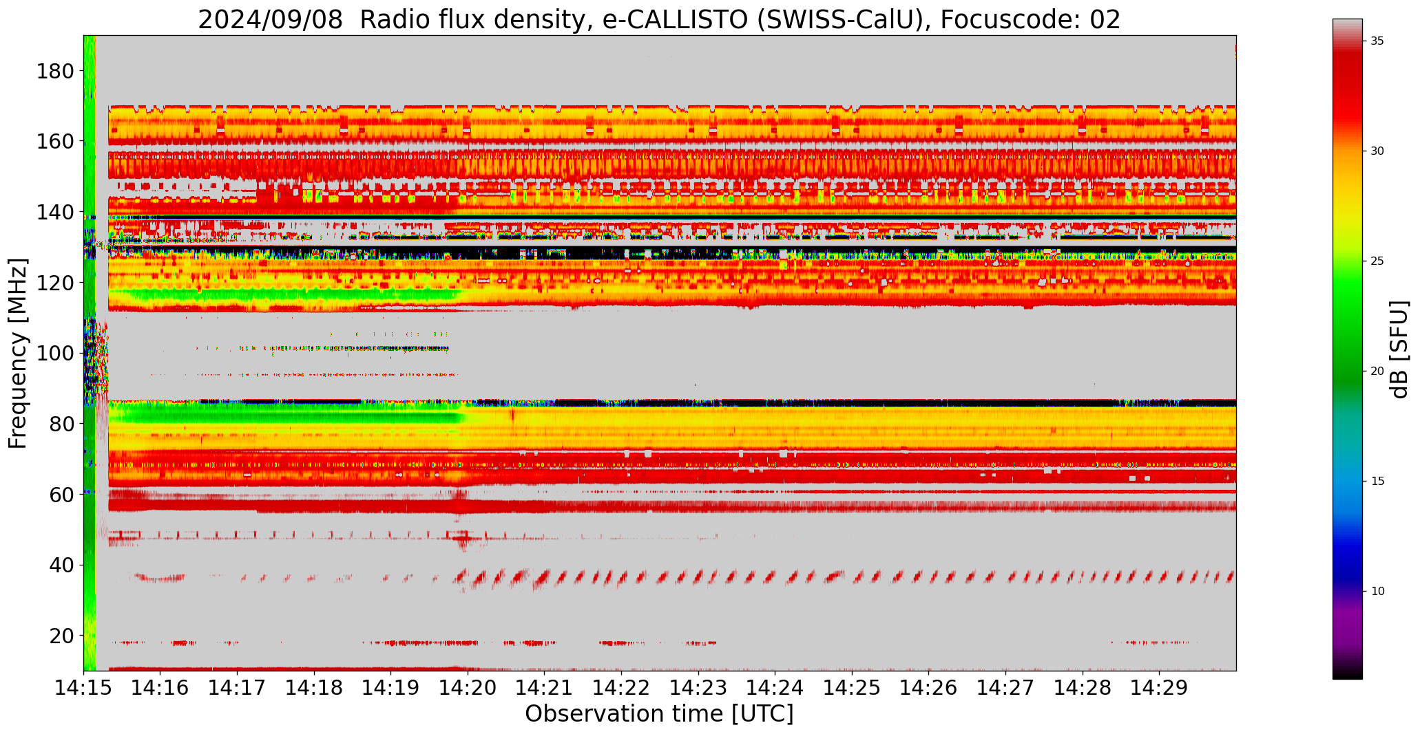Click the 14:24 time tick label
This screenshot has width=1420, height=734.
pyautogui.click(x=775, y=688)
